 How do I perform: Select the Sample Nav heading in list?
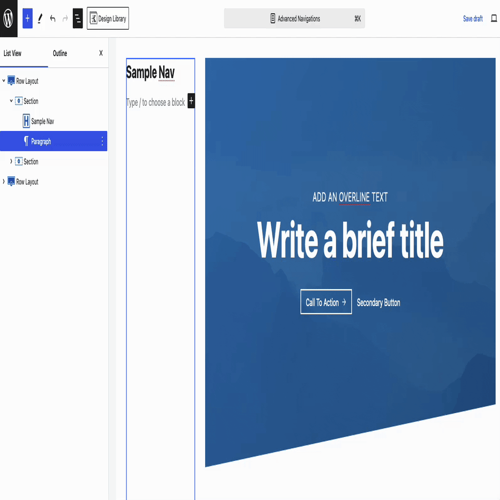43,121
